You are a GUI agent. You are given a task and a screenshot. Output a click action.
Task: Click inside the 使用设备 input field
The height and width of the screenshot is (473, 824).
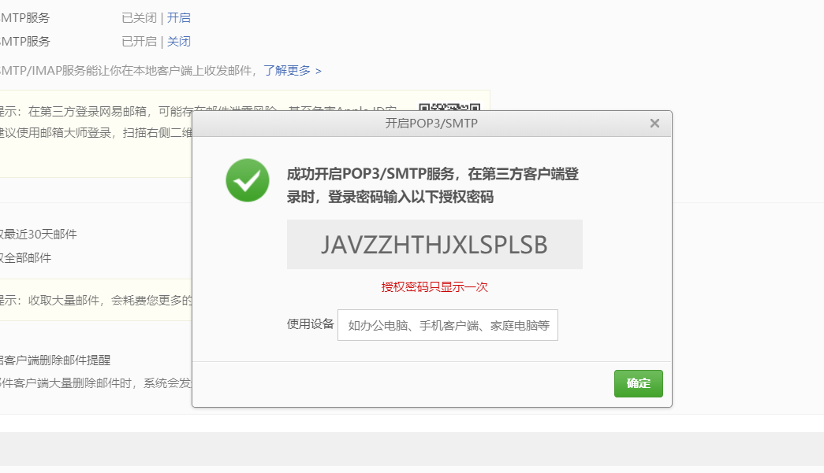pyautogui.click(x=447, y=324)
